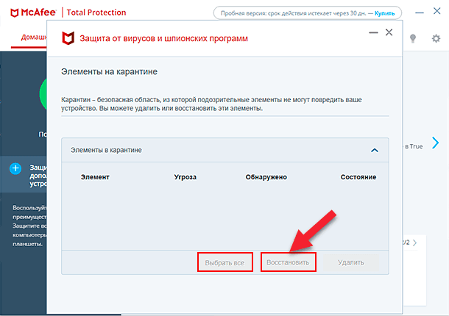The image size is (449, 316).
Task: Open the settings gear icon
Action: pyautogui.click(x=436, y=38)
